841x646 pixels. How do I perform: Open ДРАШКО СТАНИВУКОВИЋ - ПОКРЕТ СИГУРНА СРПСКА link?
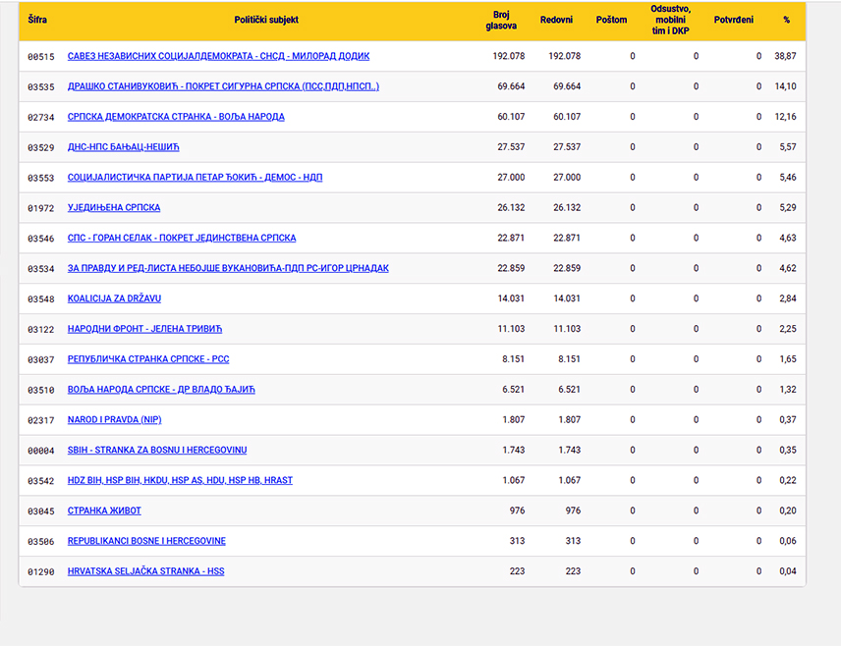coord(223,86)
